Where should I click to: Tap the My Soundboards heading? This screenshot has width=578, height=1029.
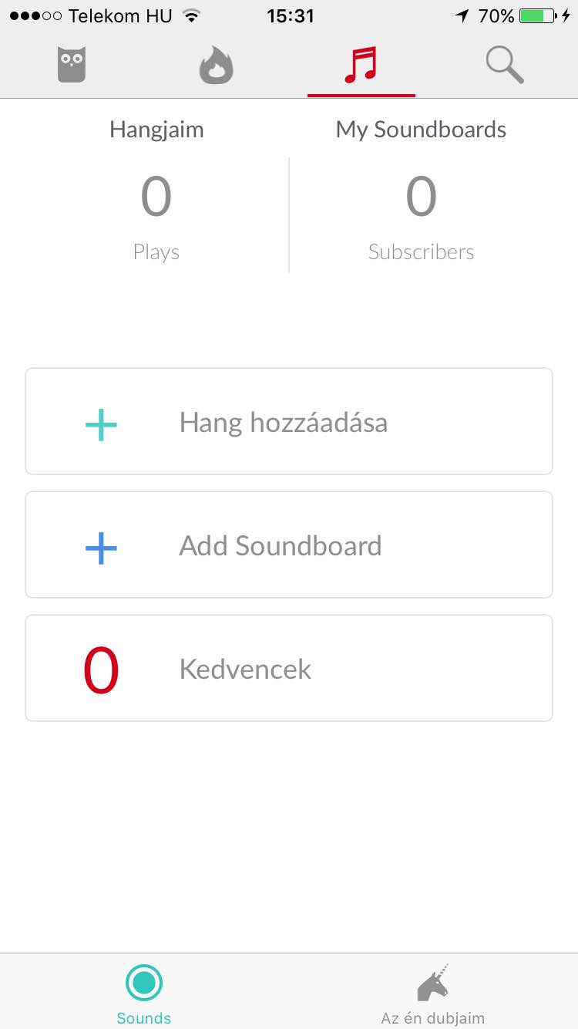(x=421, y=129)
